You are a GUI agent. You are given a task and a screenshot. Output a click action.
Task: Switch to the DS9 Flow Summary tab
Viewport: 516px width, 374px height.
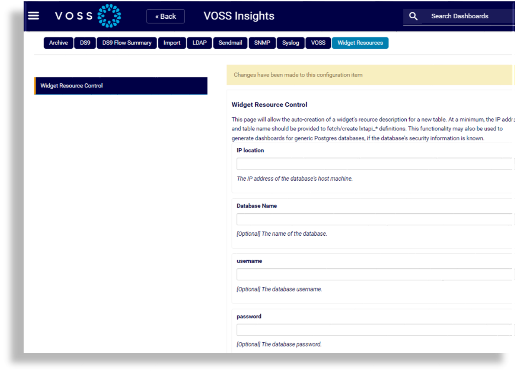[x=126, y=43]
